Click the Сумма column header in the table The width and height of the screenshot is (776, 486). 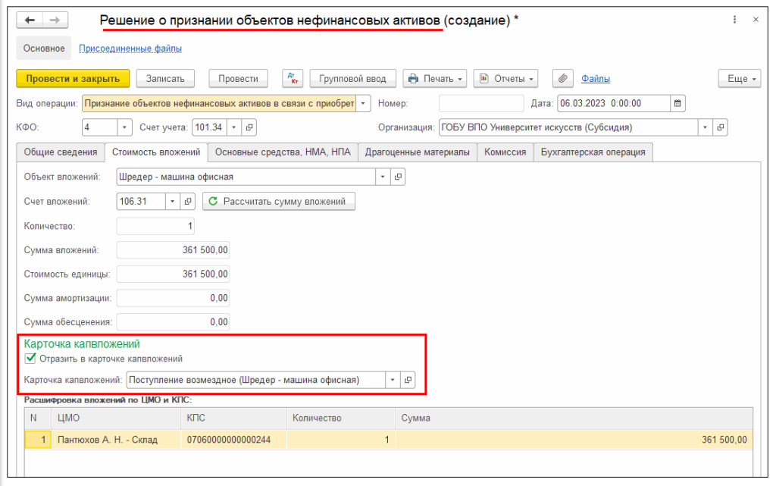click(x=574, y=418)
